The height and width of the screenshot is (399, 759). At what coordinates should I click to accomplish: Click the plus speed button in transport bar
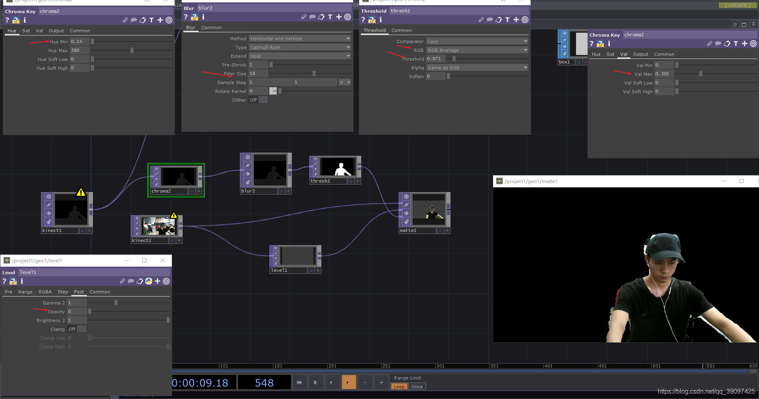381,382
